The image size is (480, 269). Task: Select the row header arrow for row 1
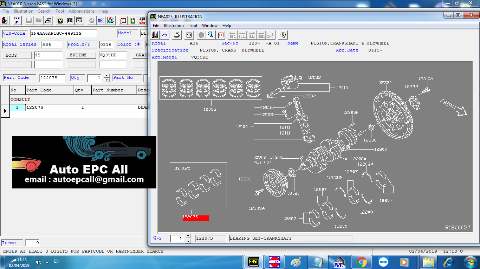5,111
